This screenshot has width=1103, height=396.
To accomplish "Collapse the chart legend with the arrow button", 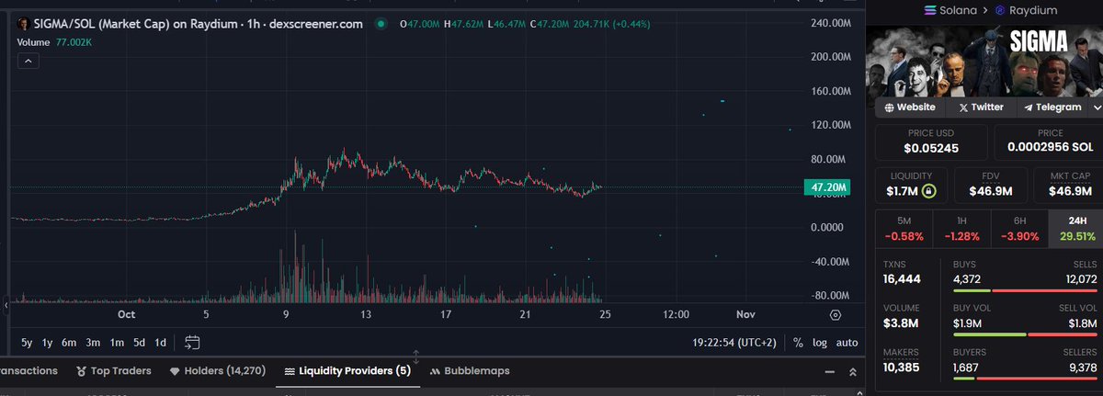I will (28, 61).
